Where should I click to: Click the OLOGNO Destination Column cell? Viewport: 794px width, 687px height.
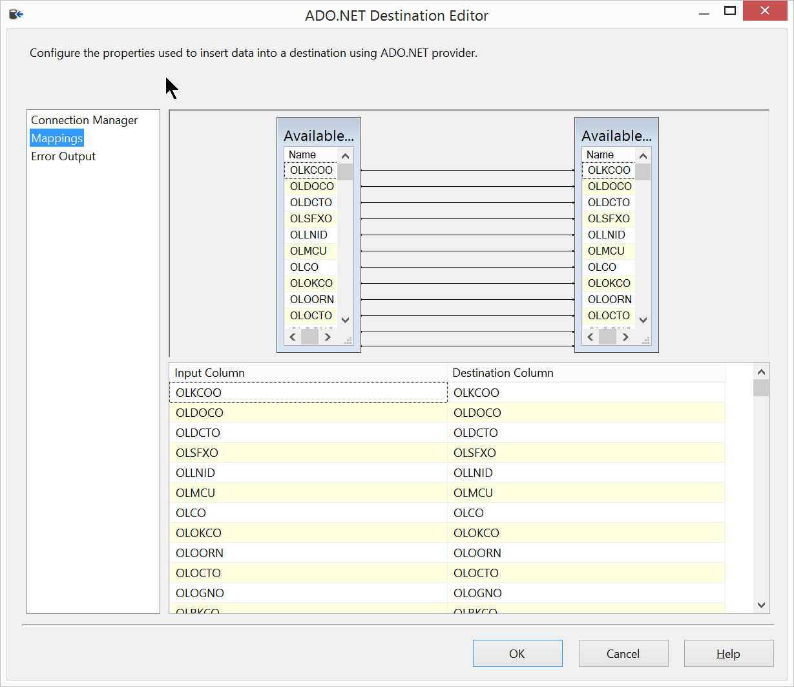(x=587, y=593)
